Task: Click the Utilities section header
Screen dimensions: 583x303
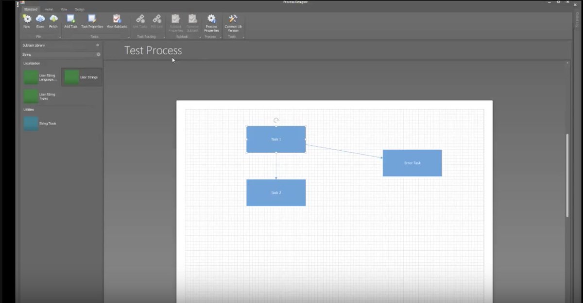Action: pos(29,110)
